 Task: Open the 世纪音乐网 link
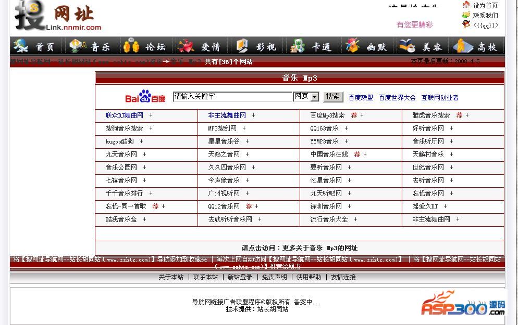coord(428,167)
